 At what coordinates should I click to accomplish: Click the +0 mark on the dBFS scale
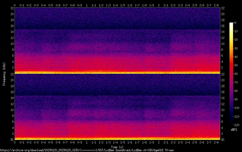tap(235, 23)
